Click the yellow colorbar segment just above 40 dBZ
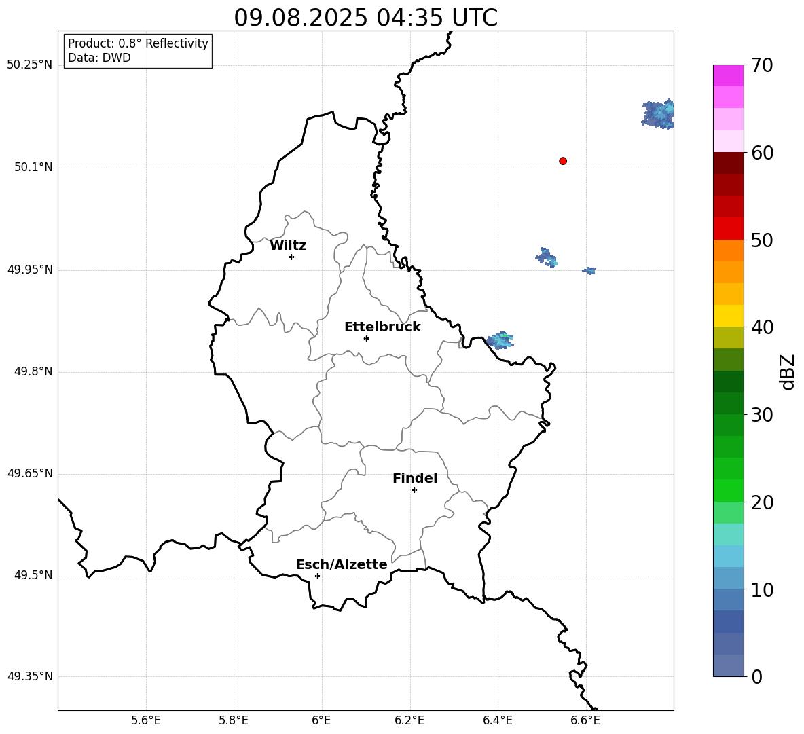804x734 pixels. coord(728,316)
